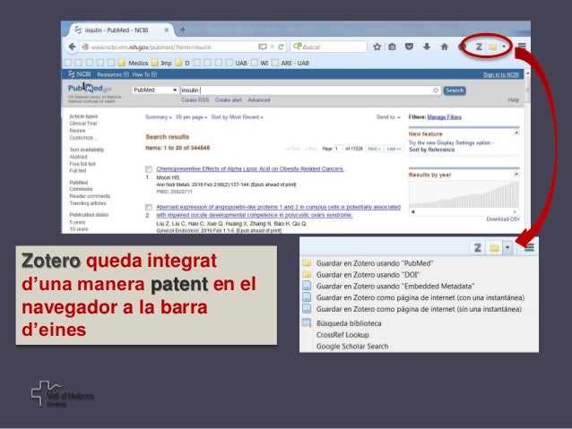
Task: Open the D bookmarks folder
Action: pyautogui.click(x=182, y=63)
